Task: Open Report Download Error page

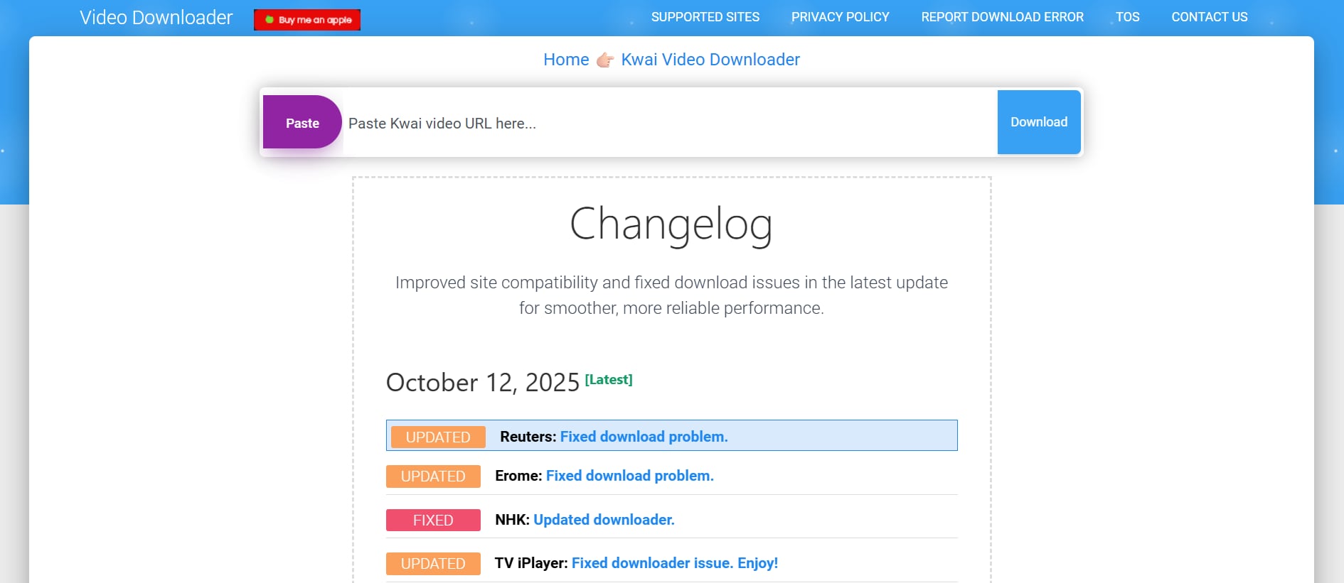Action: point(1002,17)
